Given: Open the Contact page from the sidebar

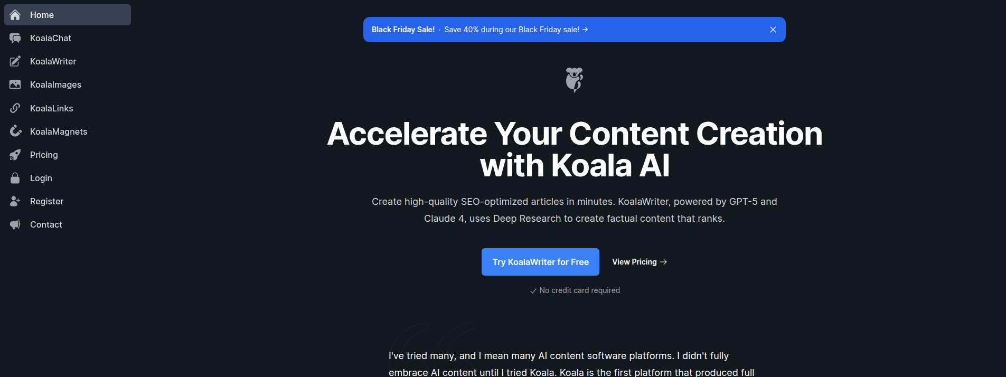Looking at the screenshot, I should [46, 224].
